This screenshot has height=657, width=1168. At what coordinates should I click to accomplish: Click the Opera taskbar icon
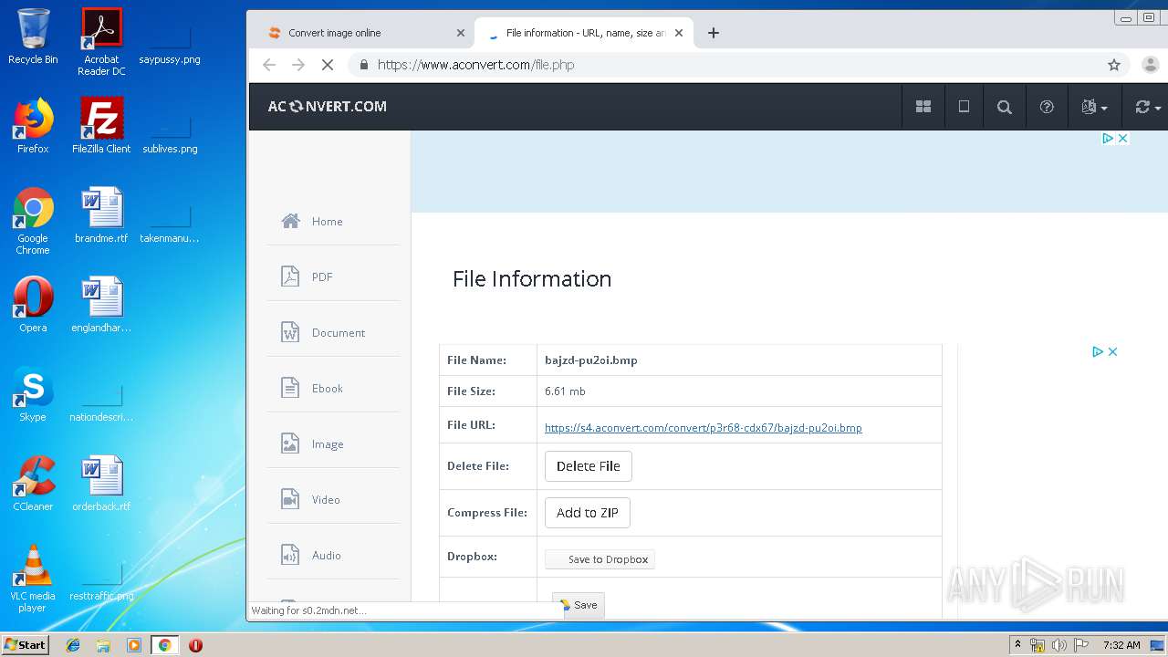coord(195,645)
